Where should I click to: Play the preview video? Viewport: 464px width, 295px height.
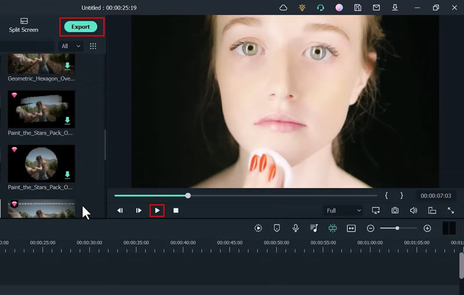coord(157,210)
